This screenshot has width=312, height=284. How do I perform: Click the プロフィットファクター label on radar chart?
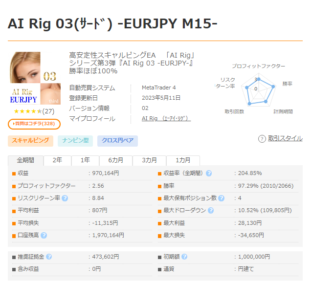tap(259, 66)
